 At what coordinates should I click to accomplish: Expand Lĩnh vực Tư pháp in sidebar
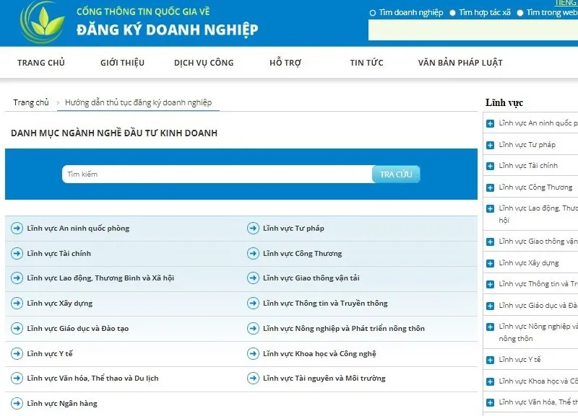coord(491,146)
